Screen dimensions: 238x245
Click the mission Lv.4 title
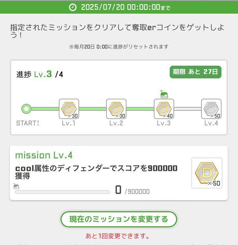(x=44, y=155)
